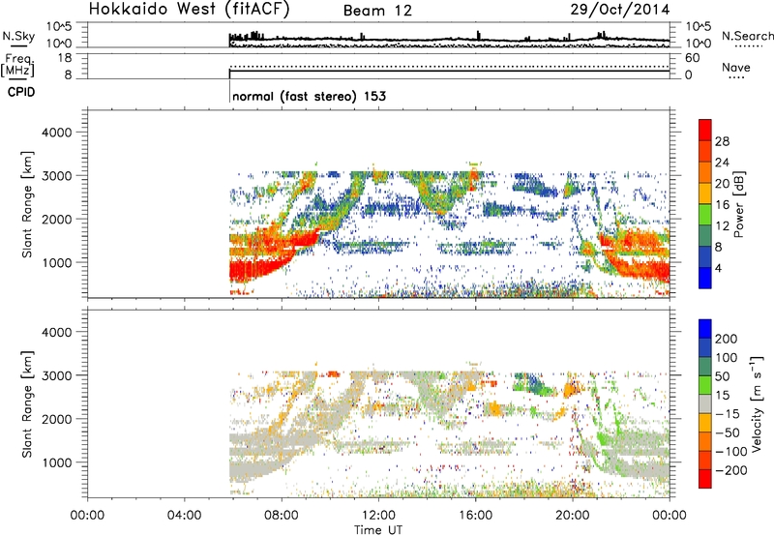Click the "60" Nave axis label
774x536 pixels.
pos(692,58)
